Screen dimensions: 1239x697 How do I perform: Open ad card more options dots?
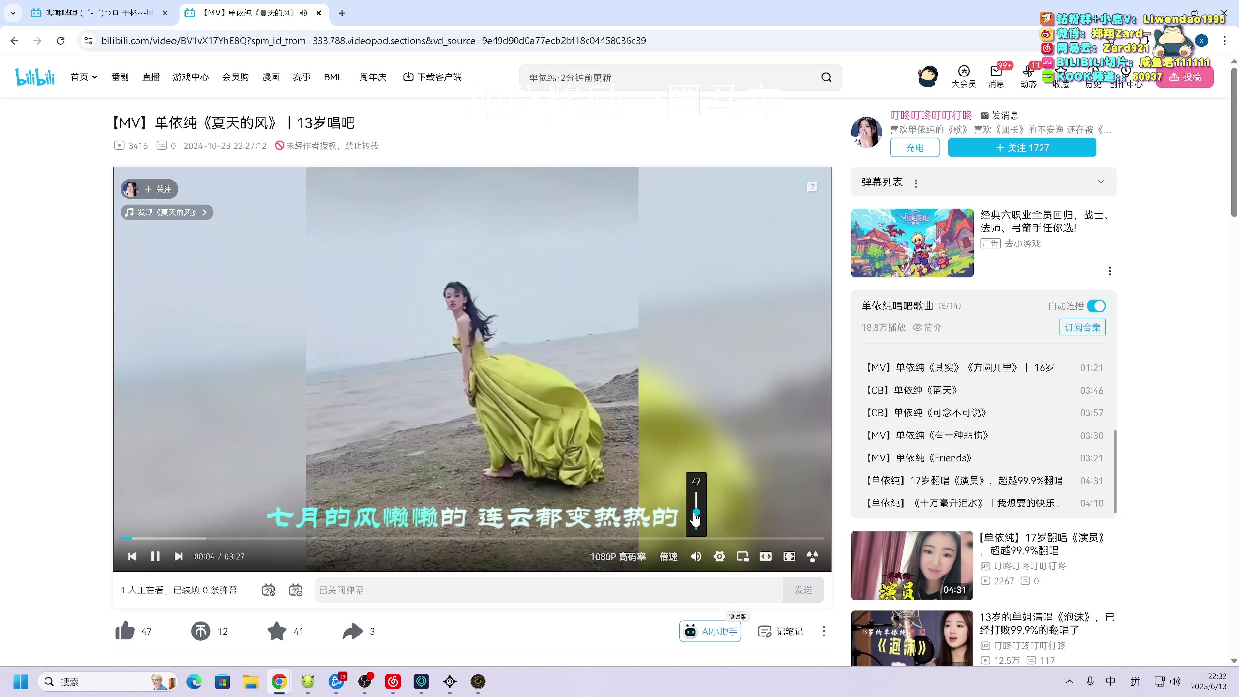click(x=1110, y=271)
